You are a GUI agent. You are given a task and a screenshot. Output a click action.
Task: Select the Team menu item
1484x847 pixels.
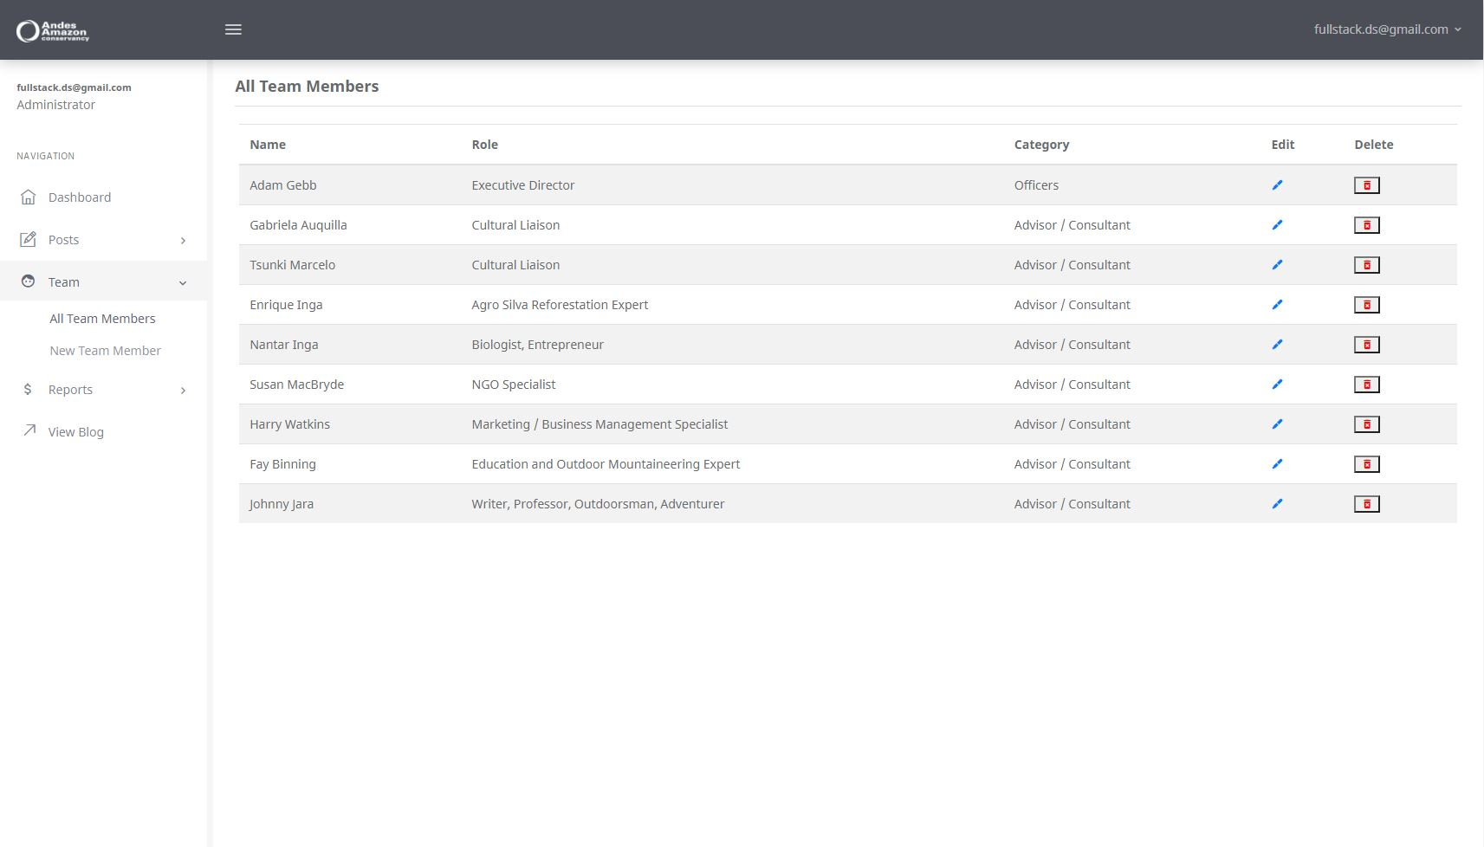64,282
